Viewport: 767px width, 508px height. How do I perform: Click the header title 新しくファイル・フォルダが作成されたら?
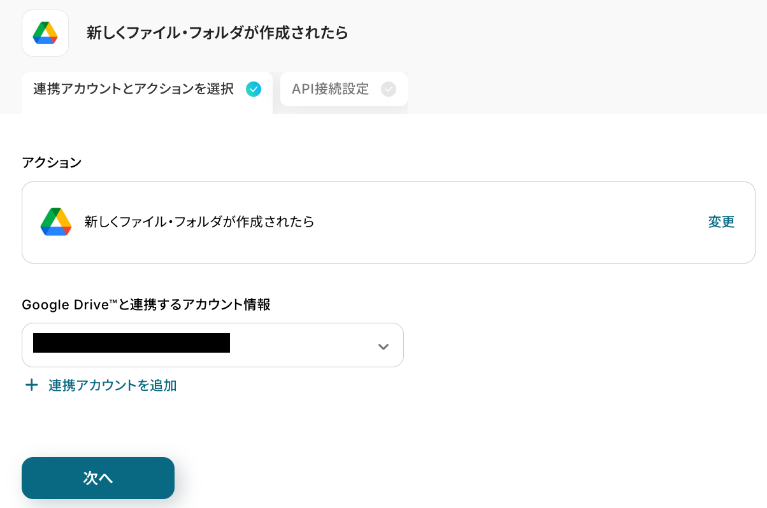217,33
